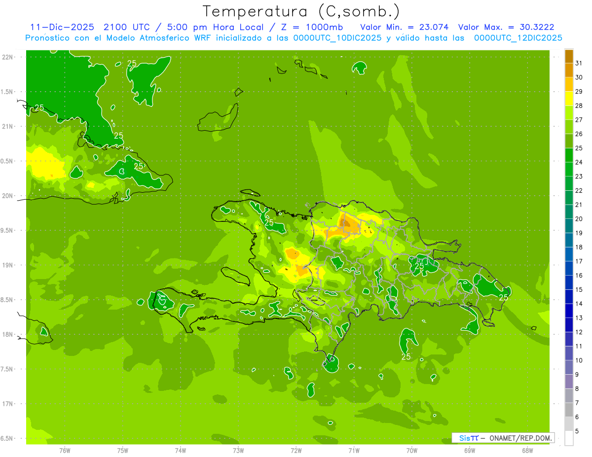Click the legend value '8'
This screenshot has width=592, height=457.
(x=577, y=388)
